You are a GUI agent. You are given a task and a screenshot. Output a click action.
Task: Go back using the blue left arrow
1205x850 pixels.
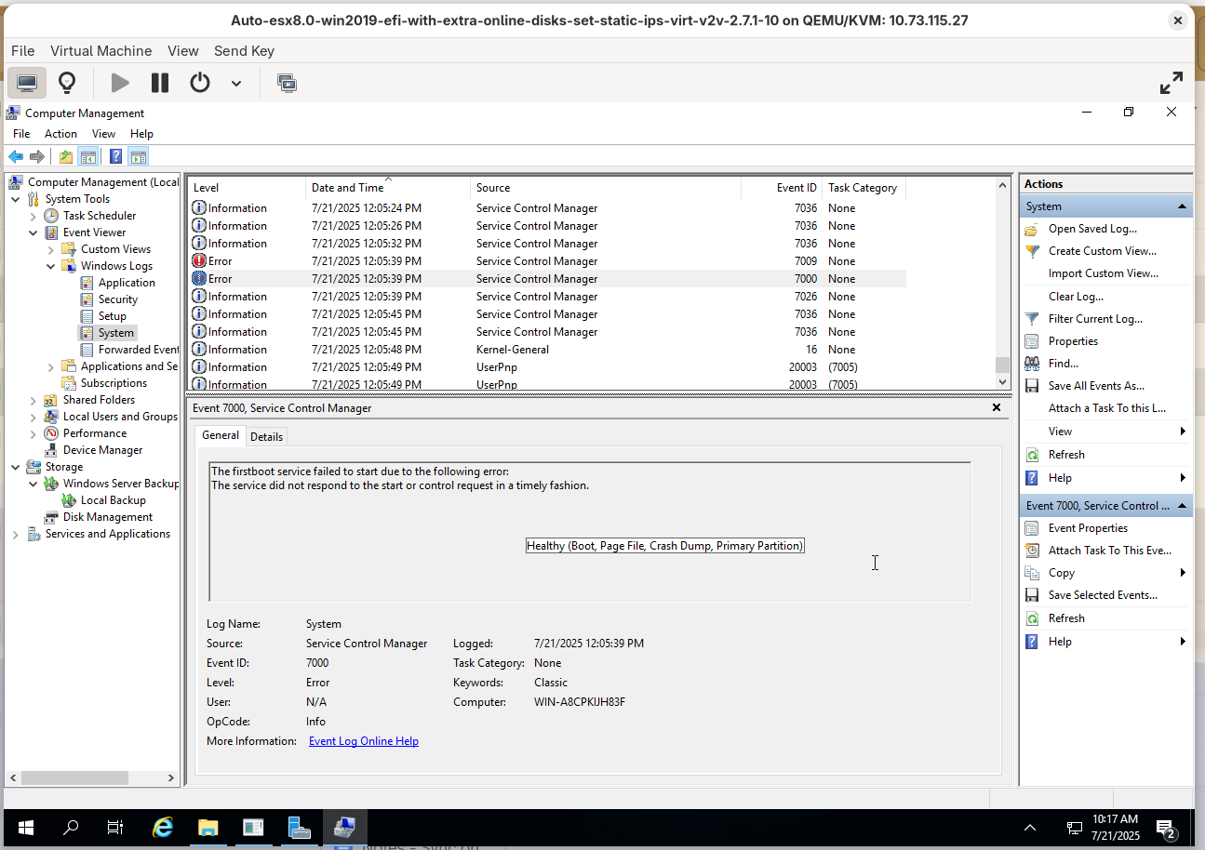point(16,156)
